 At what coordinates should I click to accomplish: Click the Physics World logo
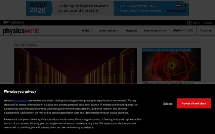tap(21, 31)
